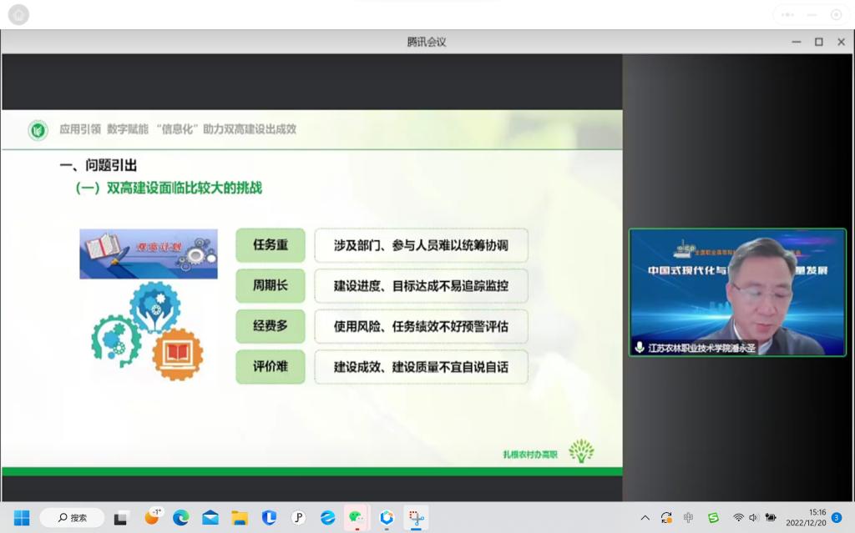Click the home icon at top left
Screen dimensions: 855x533
(18, 14)
